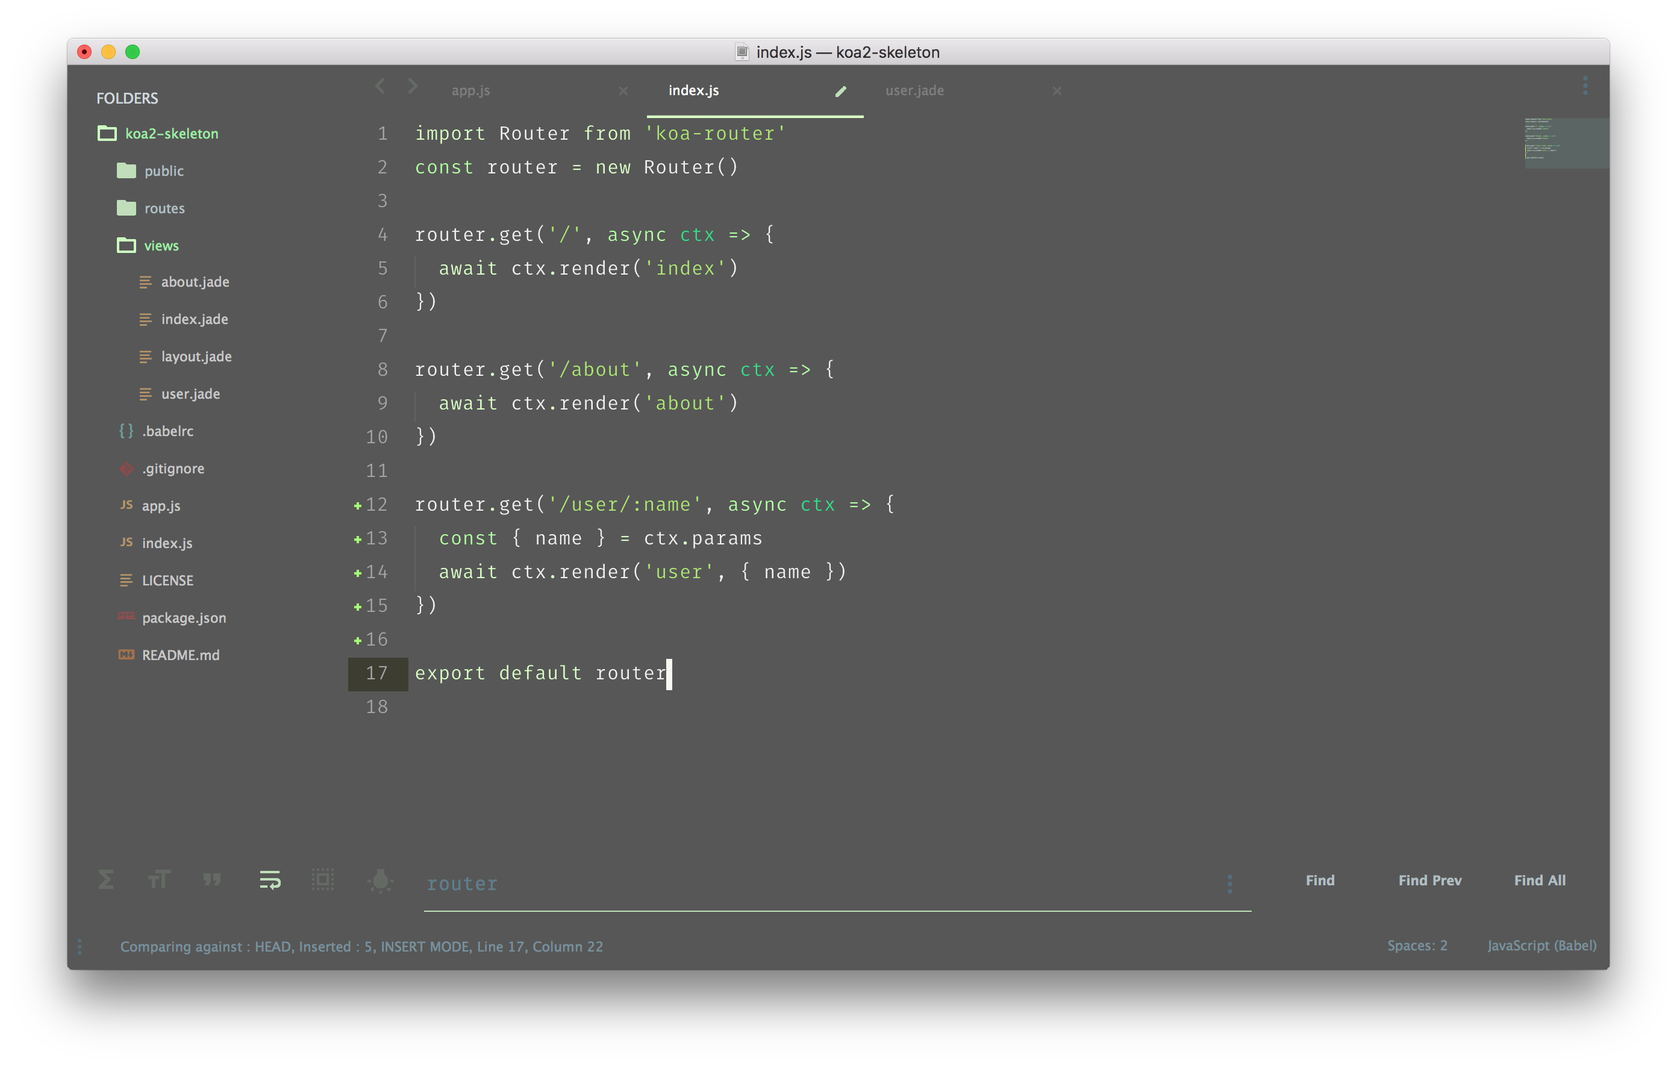
Task: Click the status text 'Comparing against : HEAD'
Action: [x=205, y=947]
